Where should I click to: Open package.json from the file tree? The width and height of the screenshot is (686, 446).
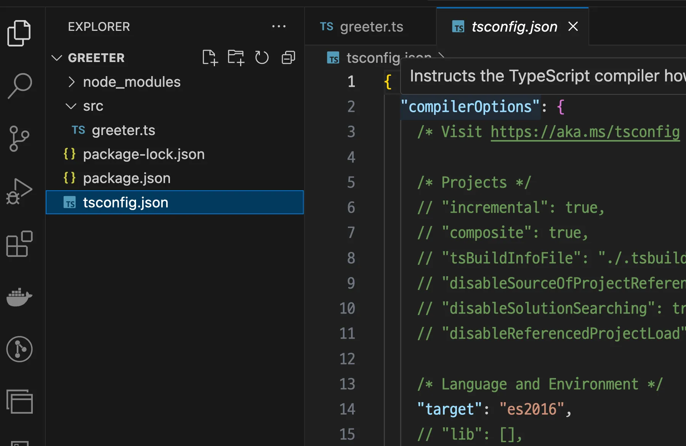point(127,178)
